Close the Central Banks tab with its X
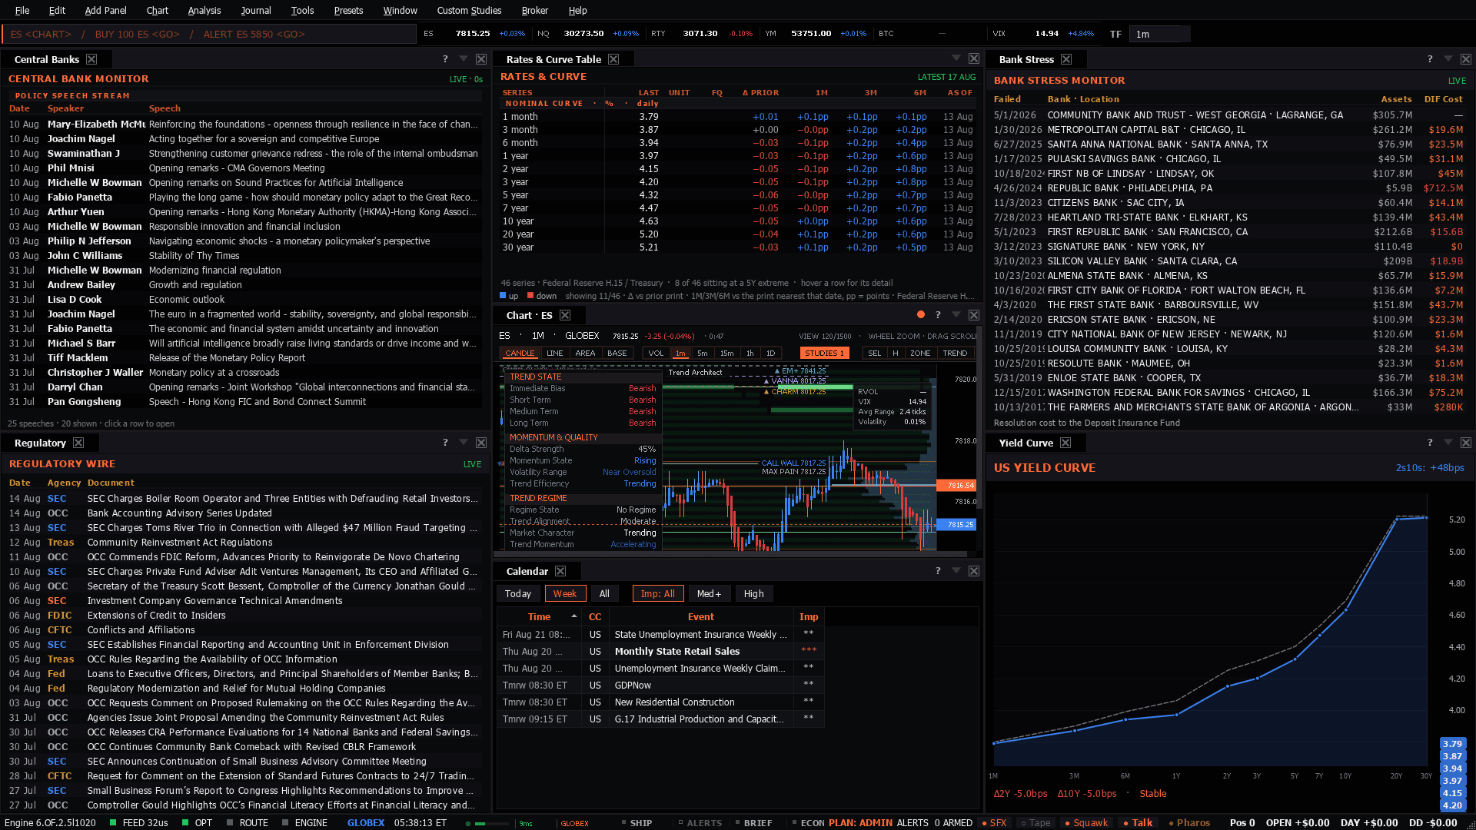 [91, 59]
